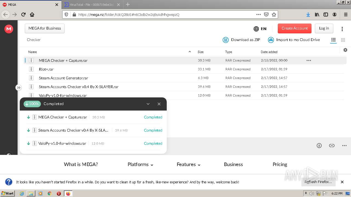
Task: Open the MEGA logo home icon
Action: 9,29
